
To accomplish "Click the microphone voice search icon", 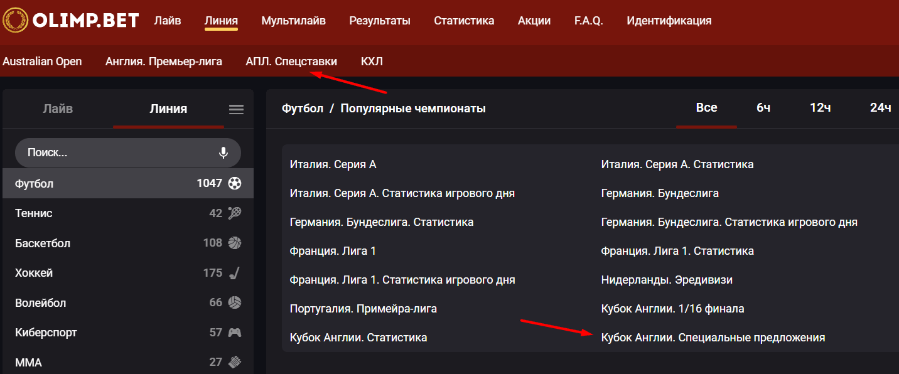I will pos(223,152).
